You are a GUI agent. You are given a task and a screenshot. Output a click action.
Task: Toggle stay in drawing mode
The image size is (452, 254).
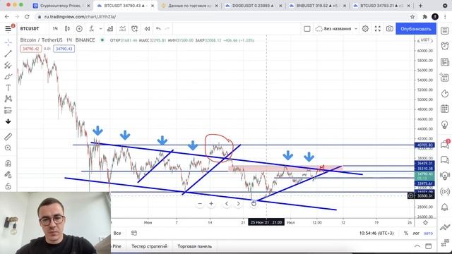coord(8,174)
